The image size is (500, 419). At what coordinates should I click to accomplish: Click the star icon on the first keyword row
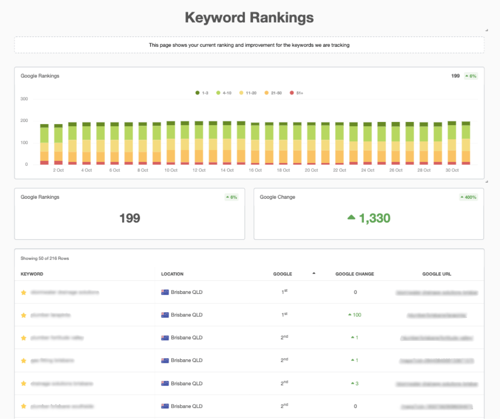(24, 292)
